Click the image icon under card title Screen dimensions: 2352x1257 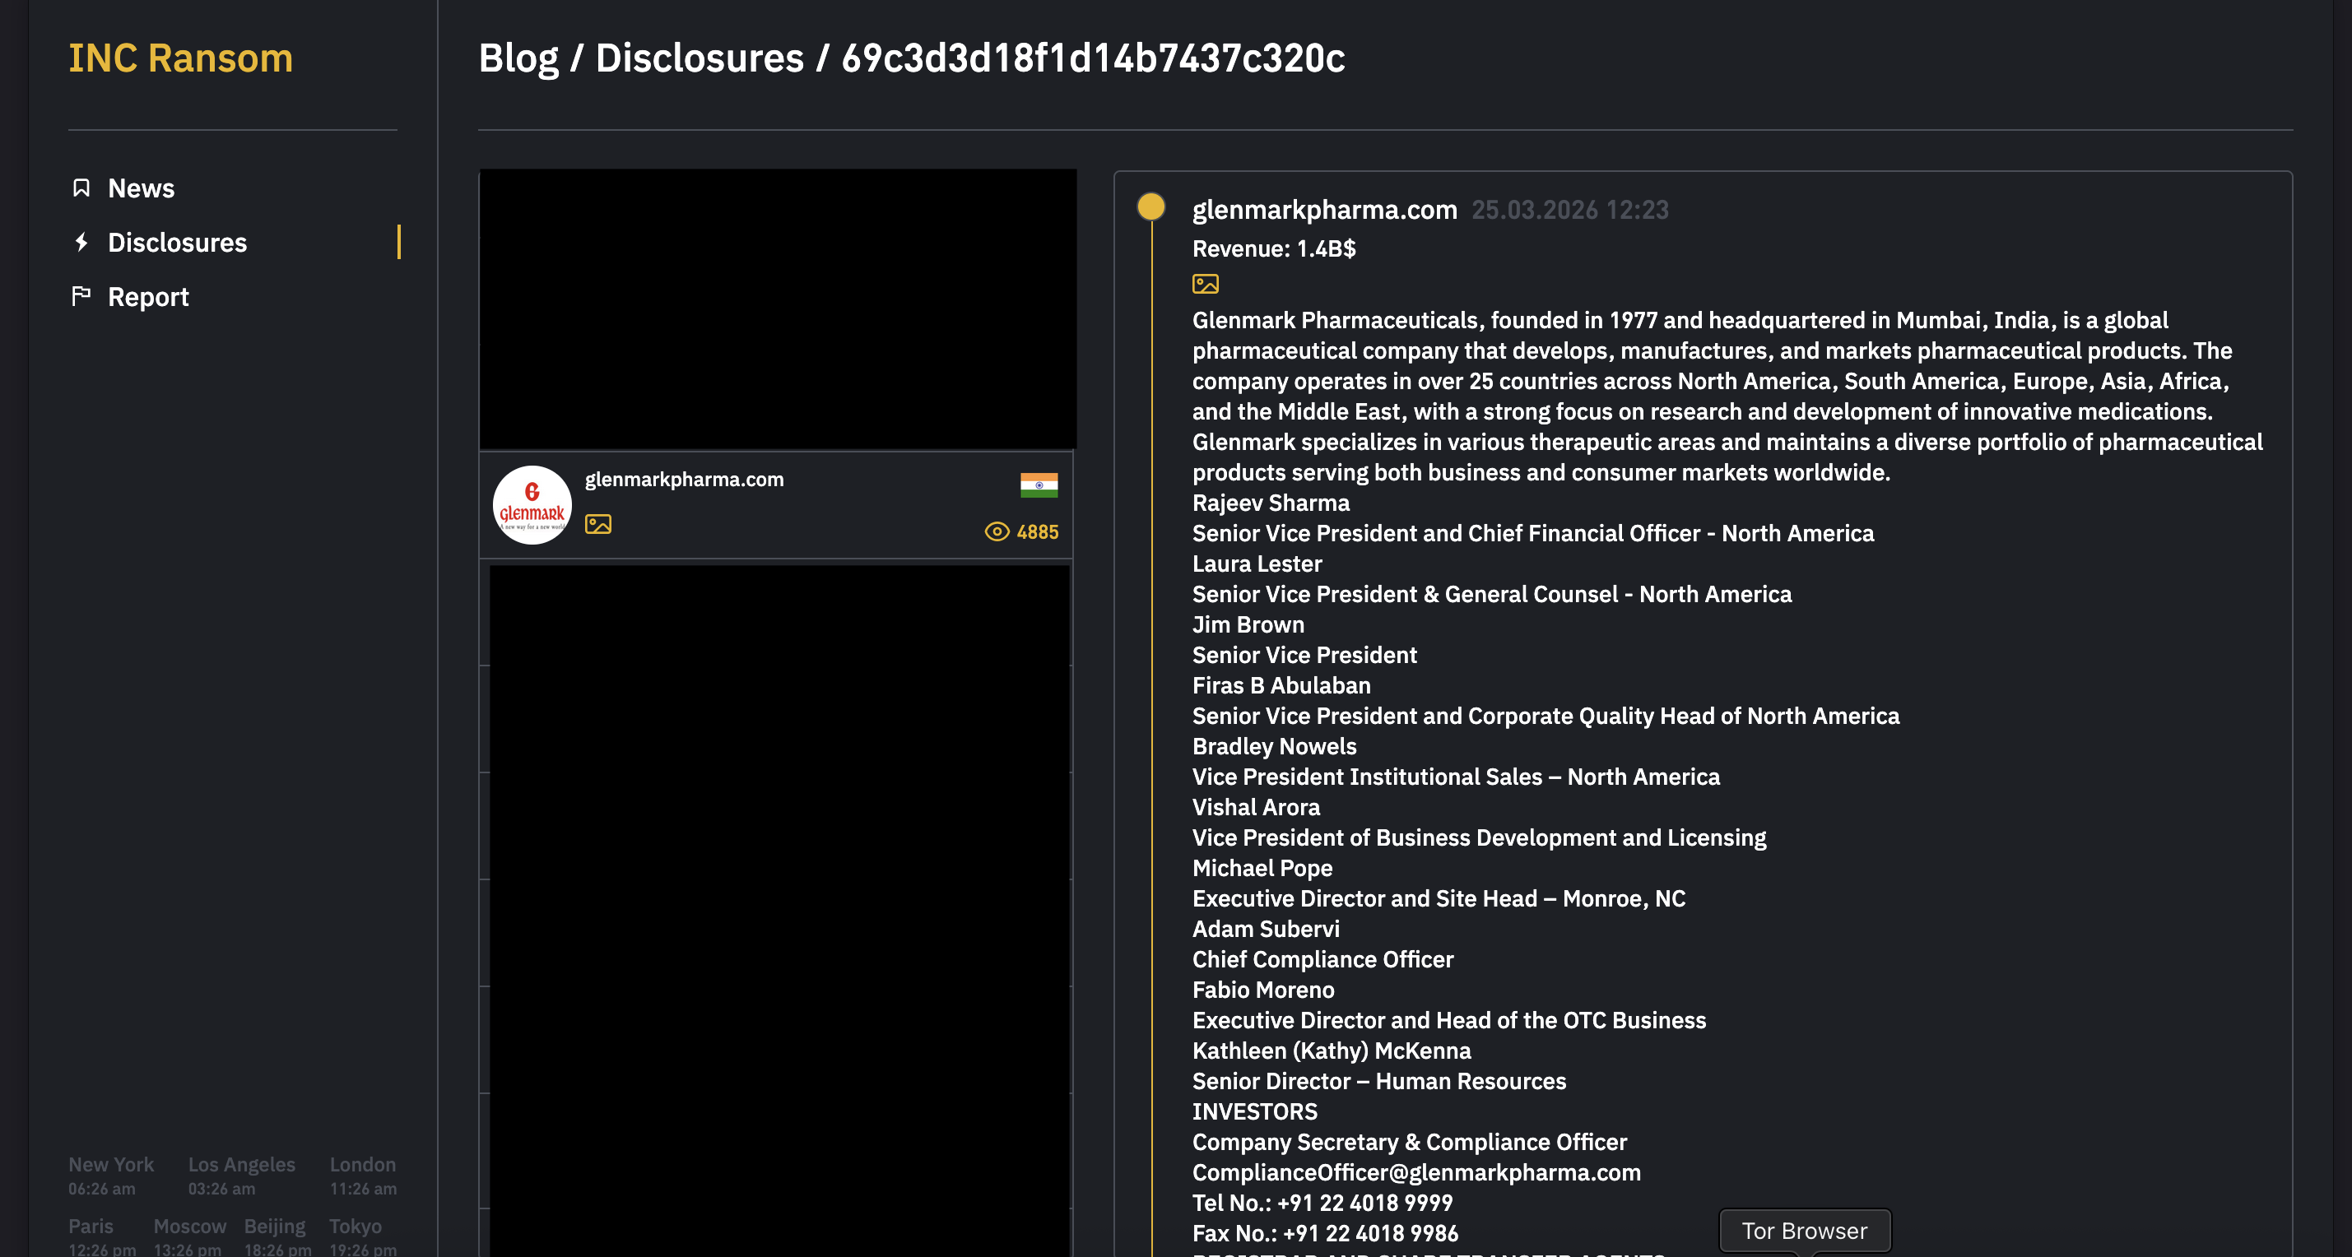click(598, 524)
